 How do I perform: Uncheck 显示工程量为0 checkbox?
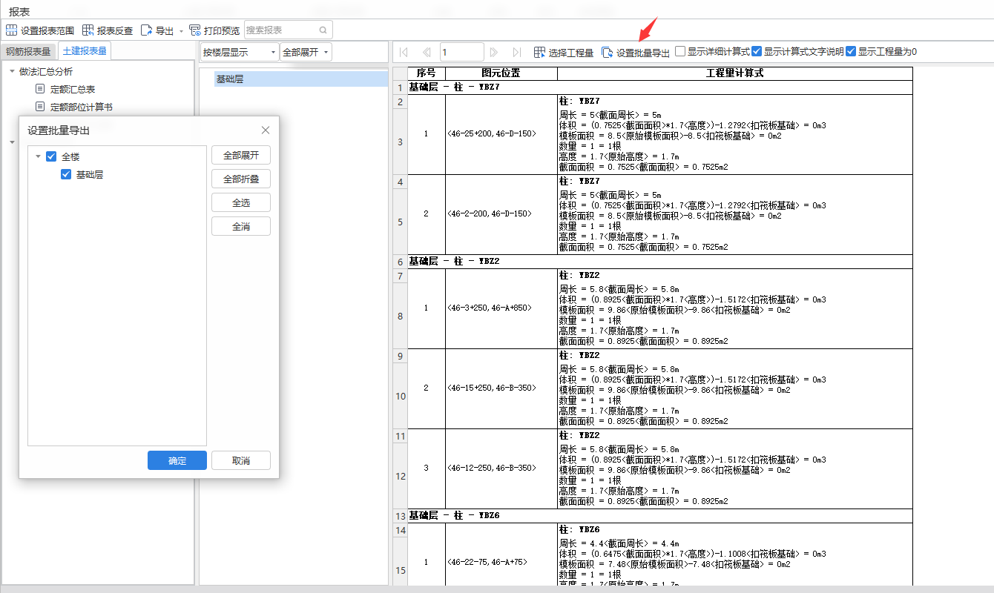point(851,51)
